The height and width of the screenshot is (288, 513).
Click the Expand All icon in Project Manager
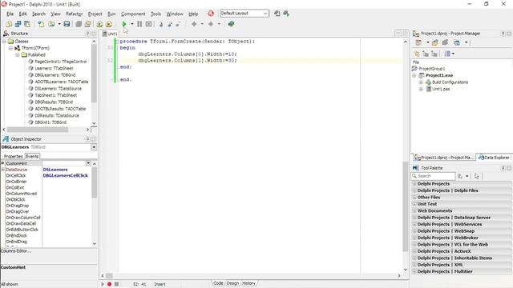coord(426,54)
